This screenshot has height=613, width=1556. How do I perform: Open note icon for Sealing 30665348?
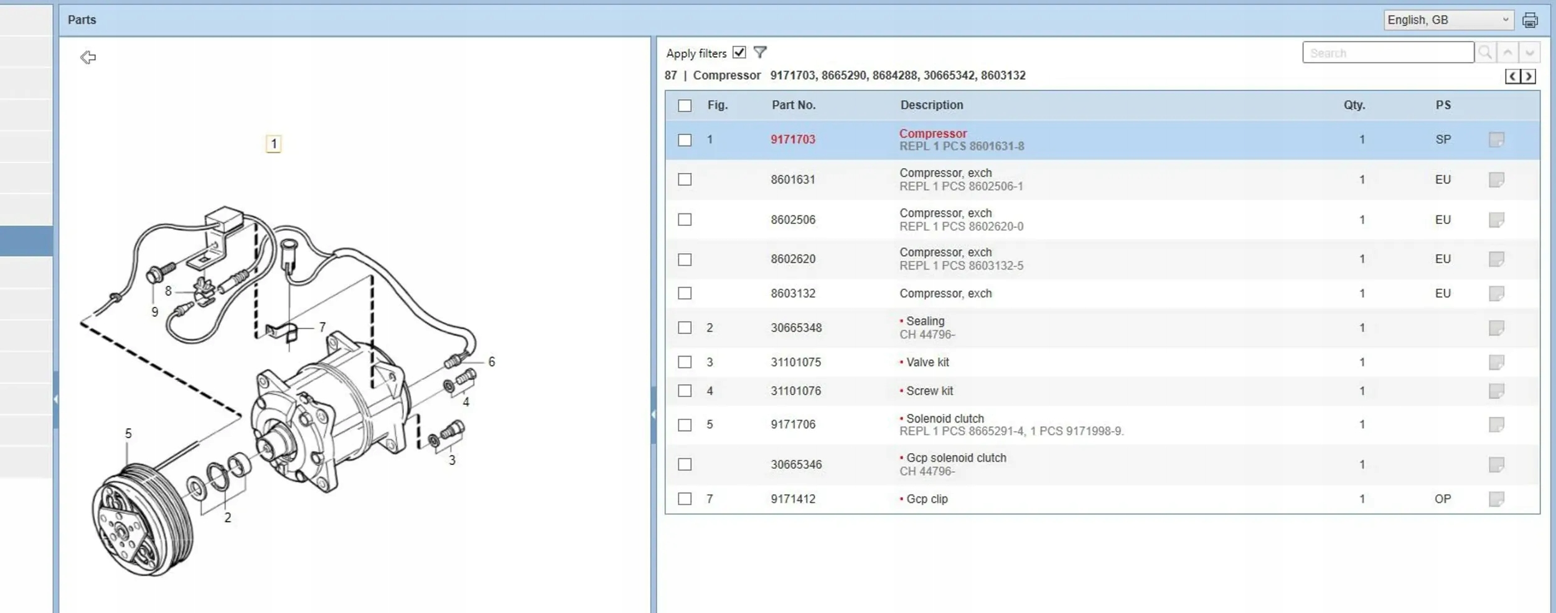[1496, 328]
